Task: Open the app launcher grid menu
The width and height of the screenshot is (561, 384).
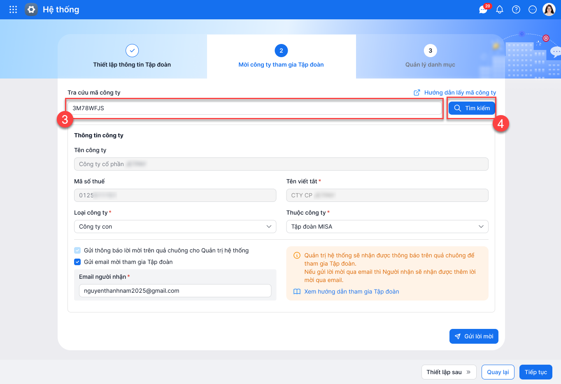Action: [13, 9]
